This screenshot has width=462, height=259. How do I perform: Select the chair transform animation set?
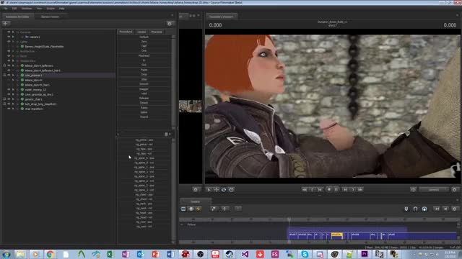click(34, 109)
